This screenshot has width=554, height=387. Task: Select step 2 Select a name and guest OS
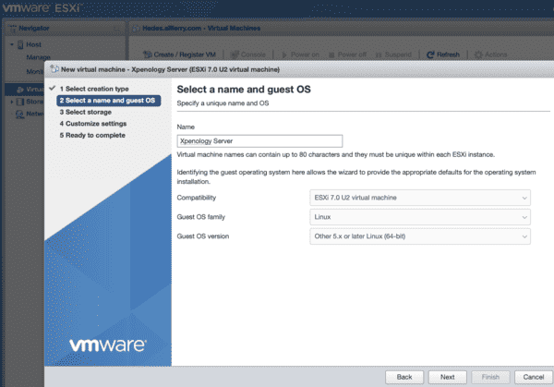click(109, 101)
